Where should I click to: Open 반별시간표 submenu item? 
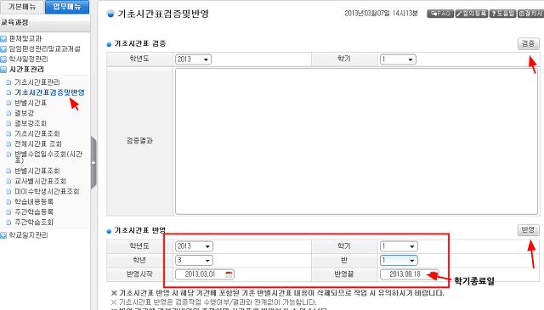(31, 103)
